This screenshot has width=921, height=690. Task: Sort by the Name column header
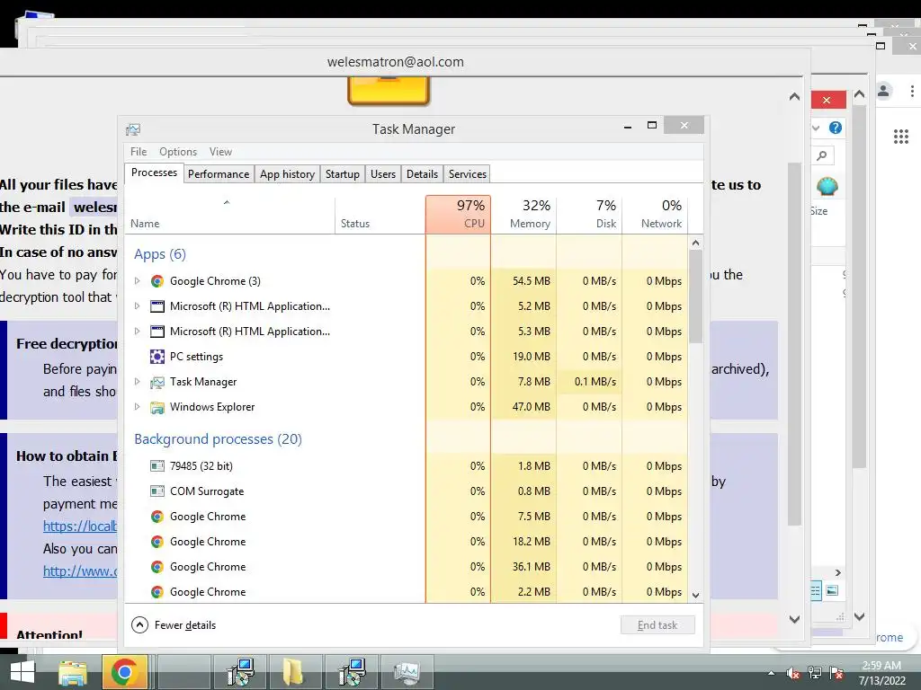[x=229, y=214]
